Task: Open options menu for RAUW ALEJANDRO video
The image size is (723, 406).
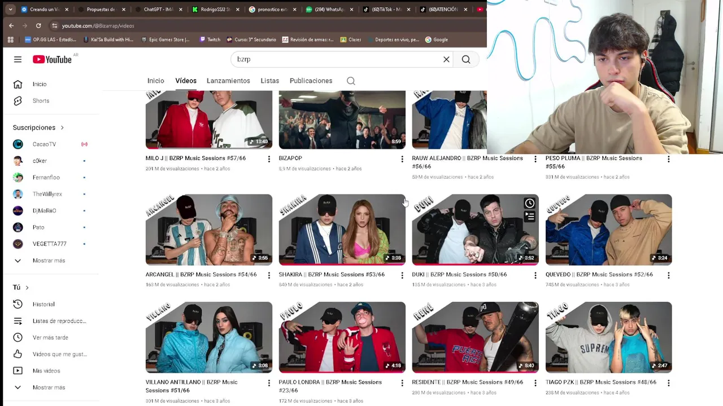Action: 535,159
